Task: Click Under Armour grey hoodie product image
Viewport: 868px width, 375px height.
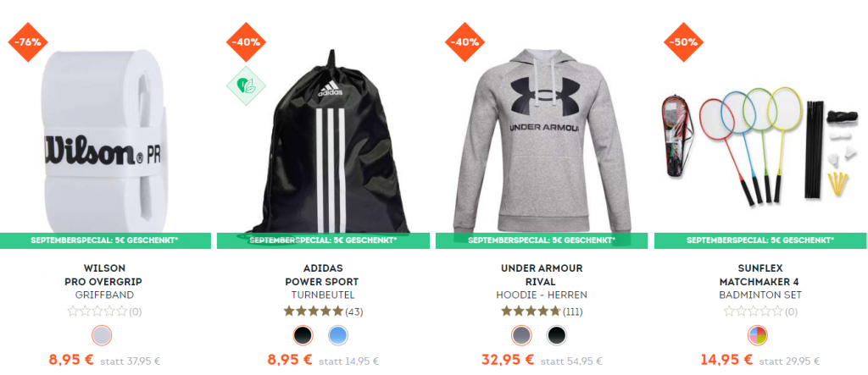Action: pyautogui.click(x=542, y=141)
